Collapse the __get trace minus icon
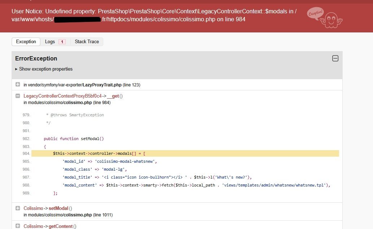Image resolution: width=373 pixels, height=229 pixels. pos(18,96)
